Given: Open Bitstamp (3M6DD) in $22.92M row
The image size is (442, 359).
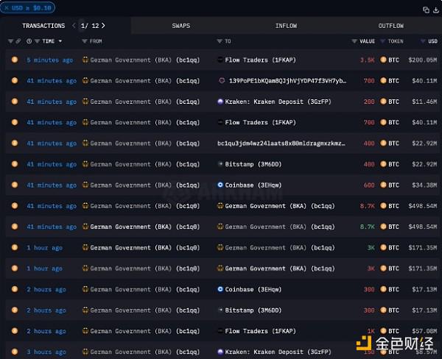Looking at the screenshot, I should [253, 164].
